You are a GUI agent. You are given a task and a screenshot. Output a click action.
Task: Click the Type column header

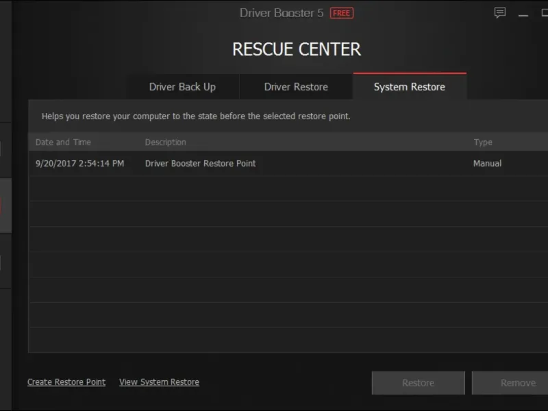(483, 142)
